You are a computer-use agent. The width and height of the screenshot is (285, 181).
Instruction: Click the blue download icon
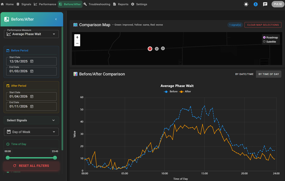[255, 4]
